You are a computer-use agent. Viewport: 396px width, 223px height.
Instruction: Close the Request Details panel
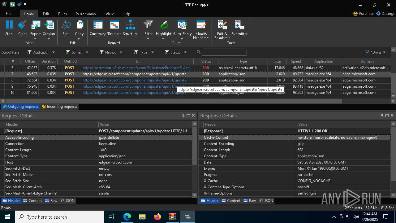click(193, 116)
